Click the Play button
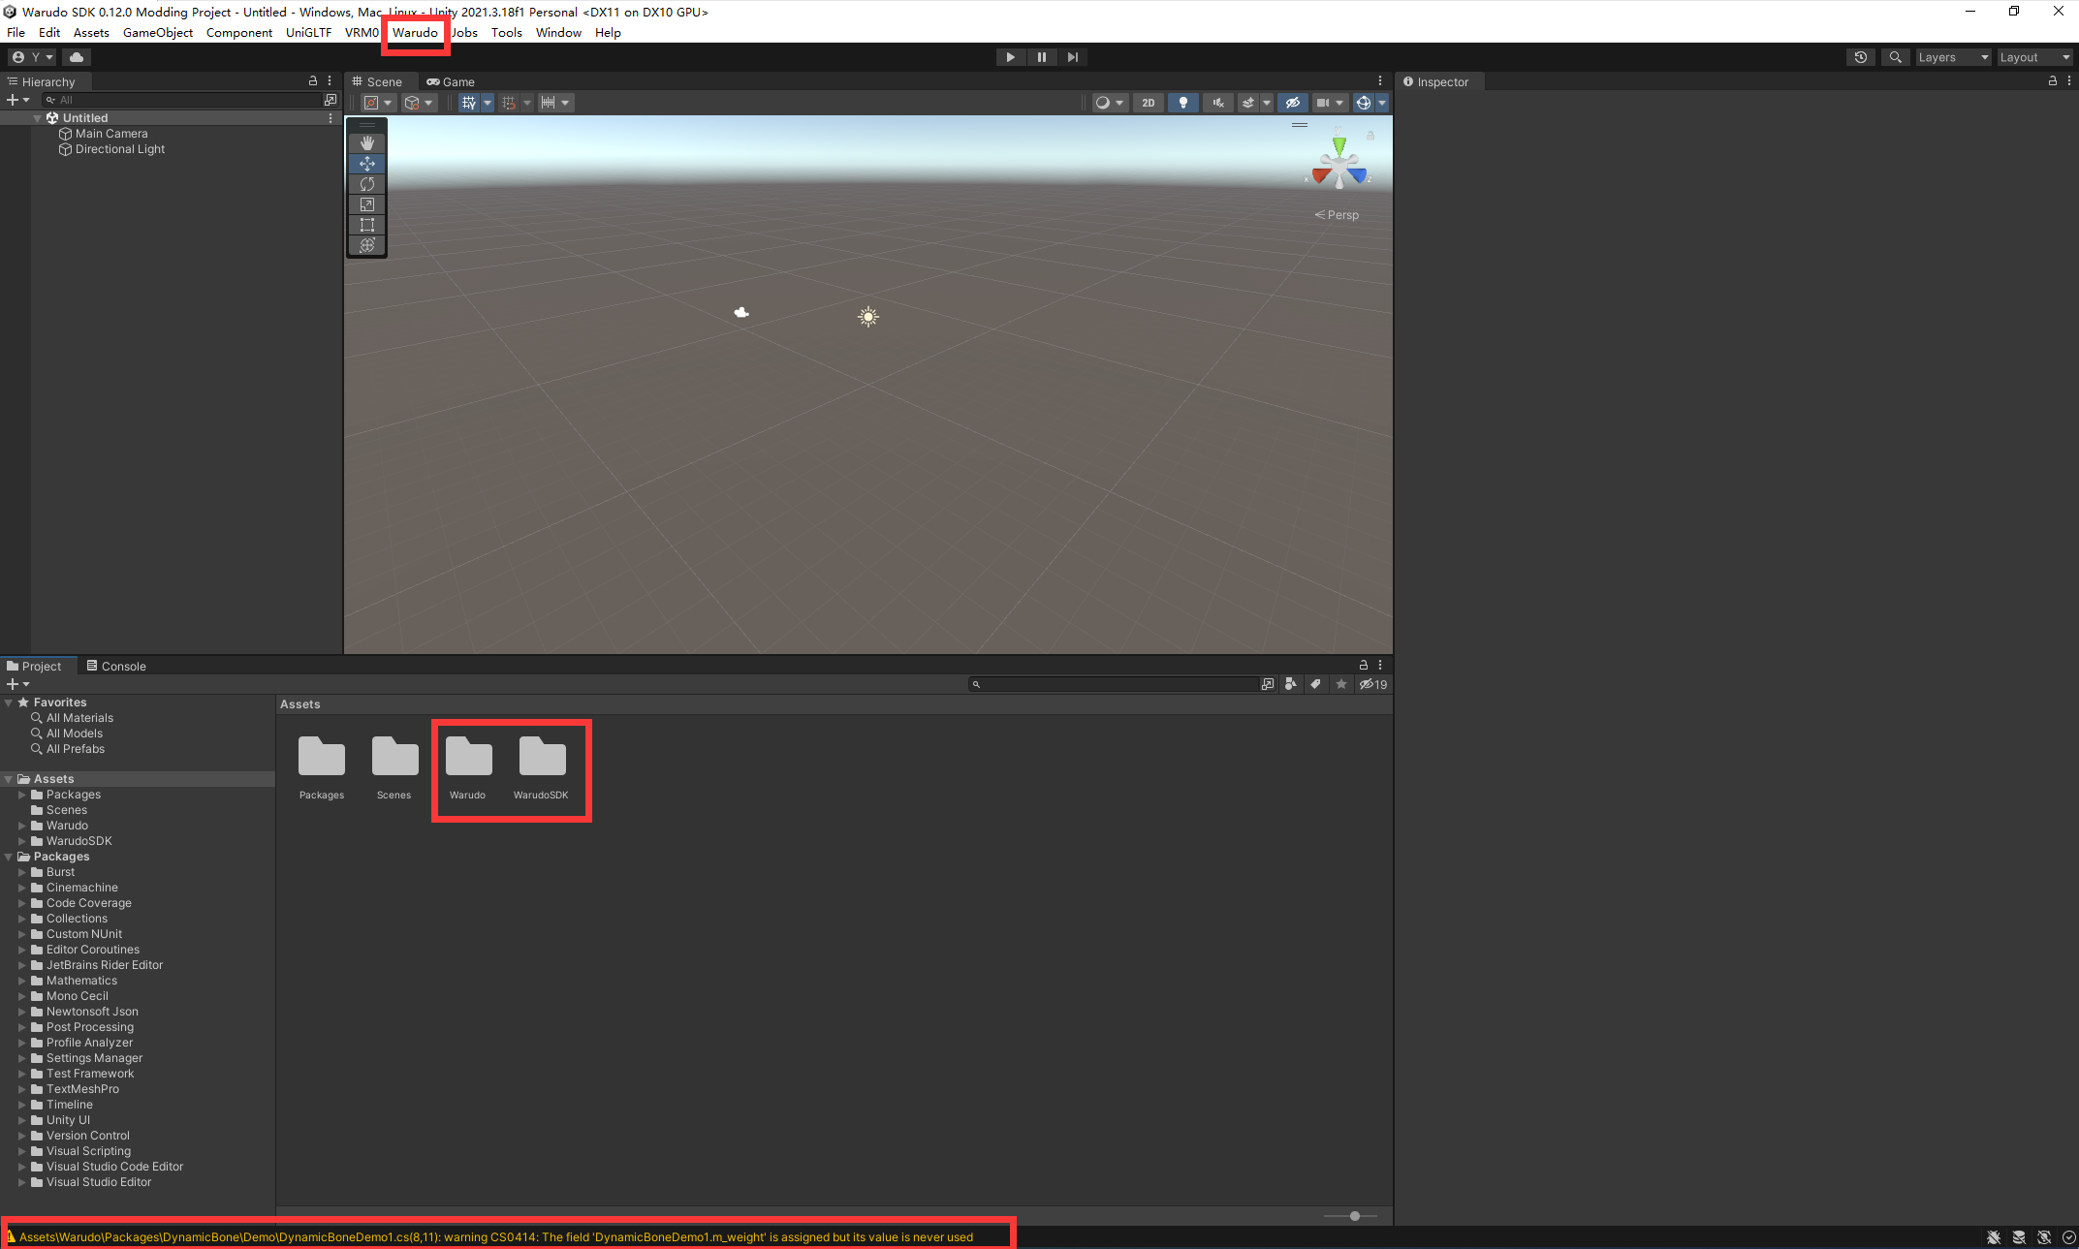This screenshot has width=2079, height=1249. pyautogui.click(x=1010, y=57)
